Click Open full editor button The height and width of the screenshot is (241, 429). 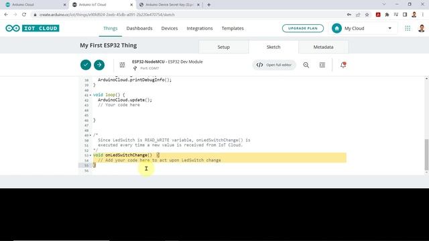click(x=274, y=65)
